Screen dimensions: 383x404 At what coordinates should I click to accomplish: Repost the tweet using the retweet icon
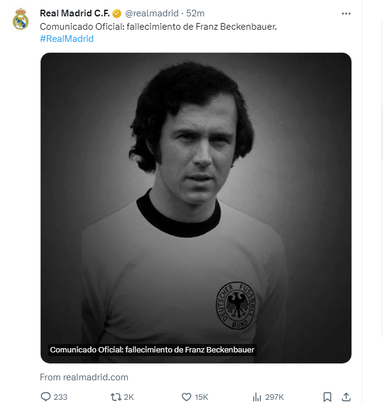click(x=115, y=397)
